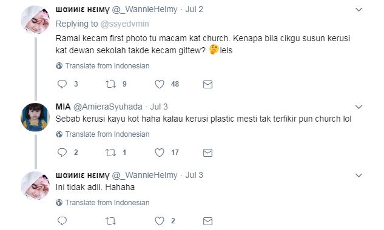
Task: Open MIA's profile picture
Action: [x=35, y=117]
